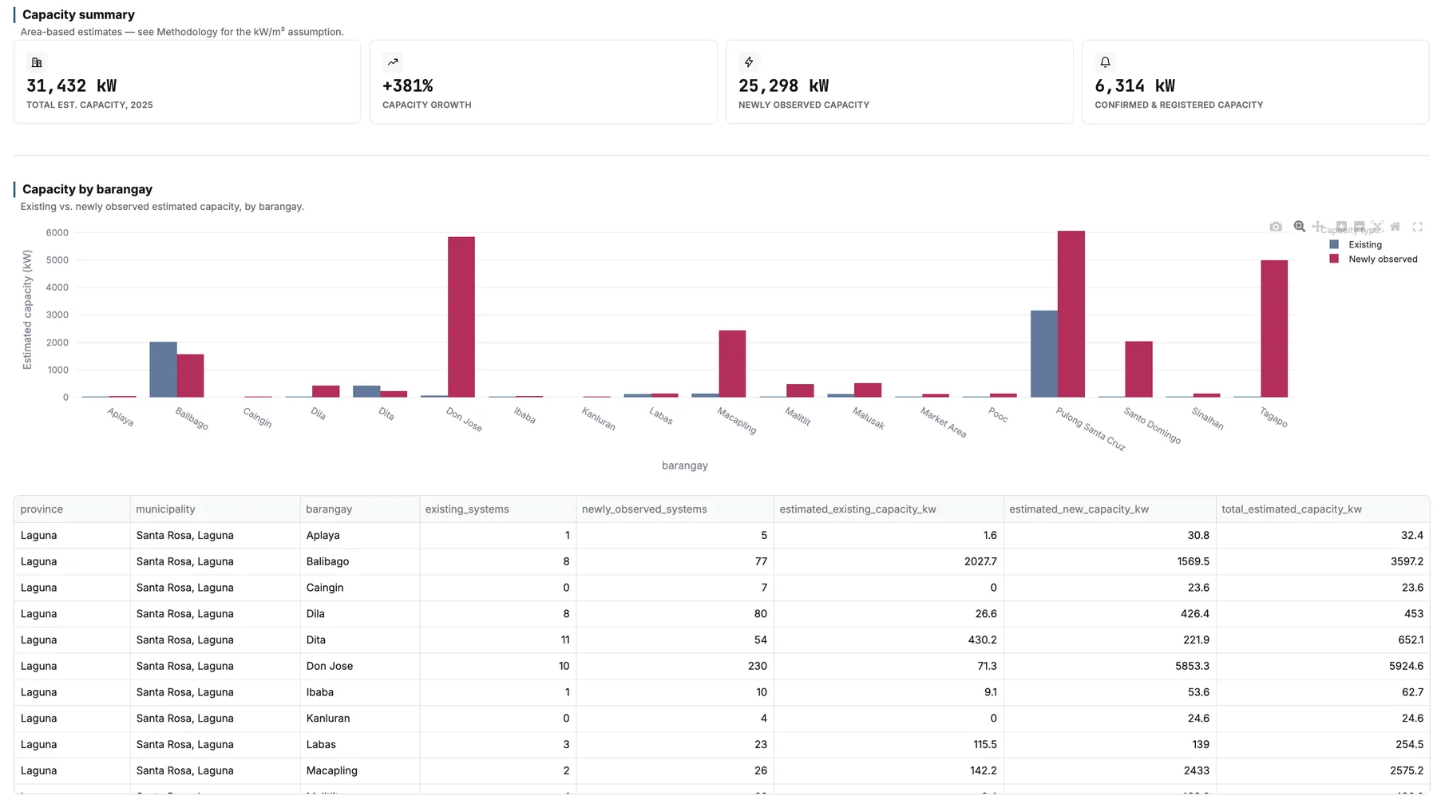
Task: Click the Balibago existing capacity bar
Action: (163, 370)
